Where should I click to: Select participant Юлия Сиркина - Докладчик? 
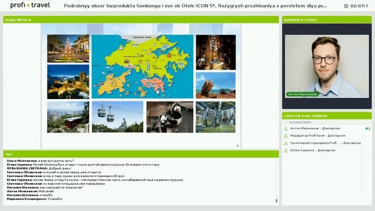pyautogui.click(x=313, y=150)
